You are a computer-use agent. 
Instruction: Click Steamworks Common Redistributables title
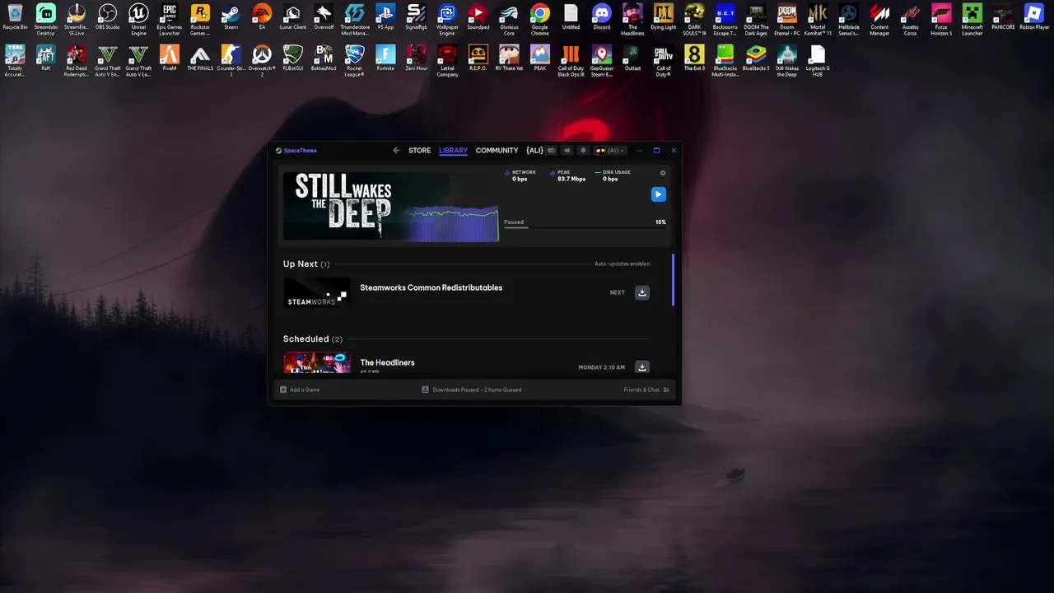tap(431, 287)
